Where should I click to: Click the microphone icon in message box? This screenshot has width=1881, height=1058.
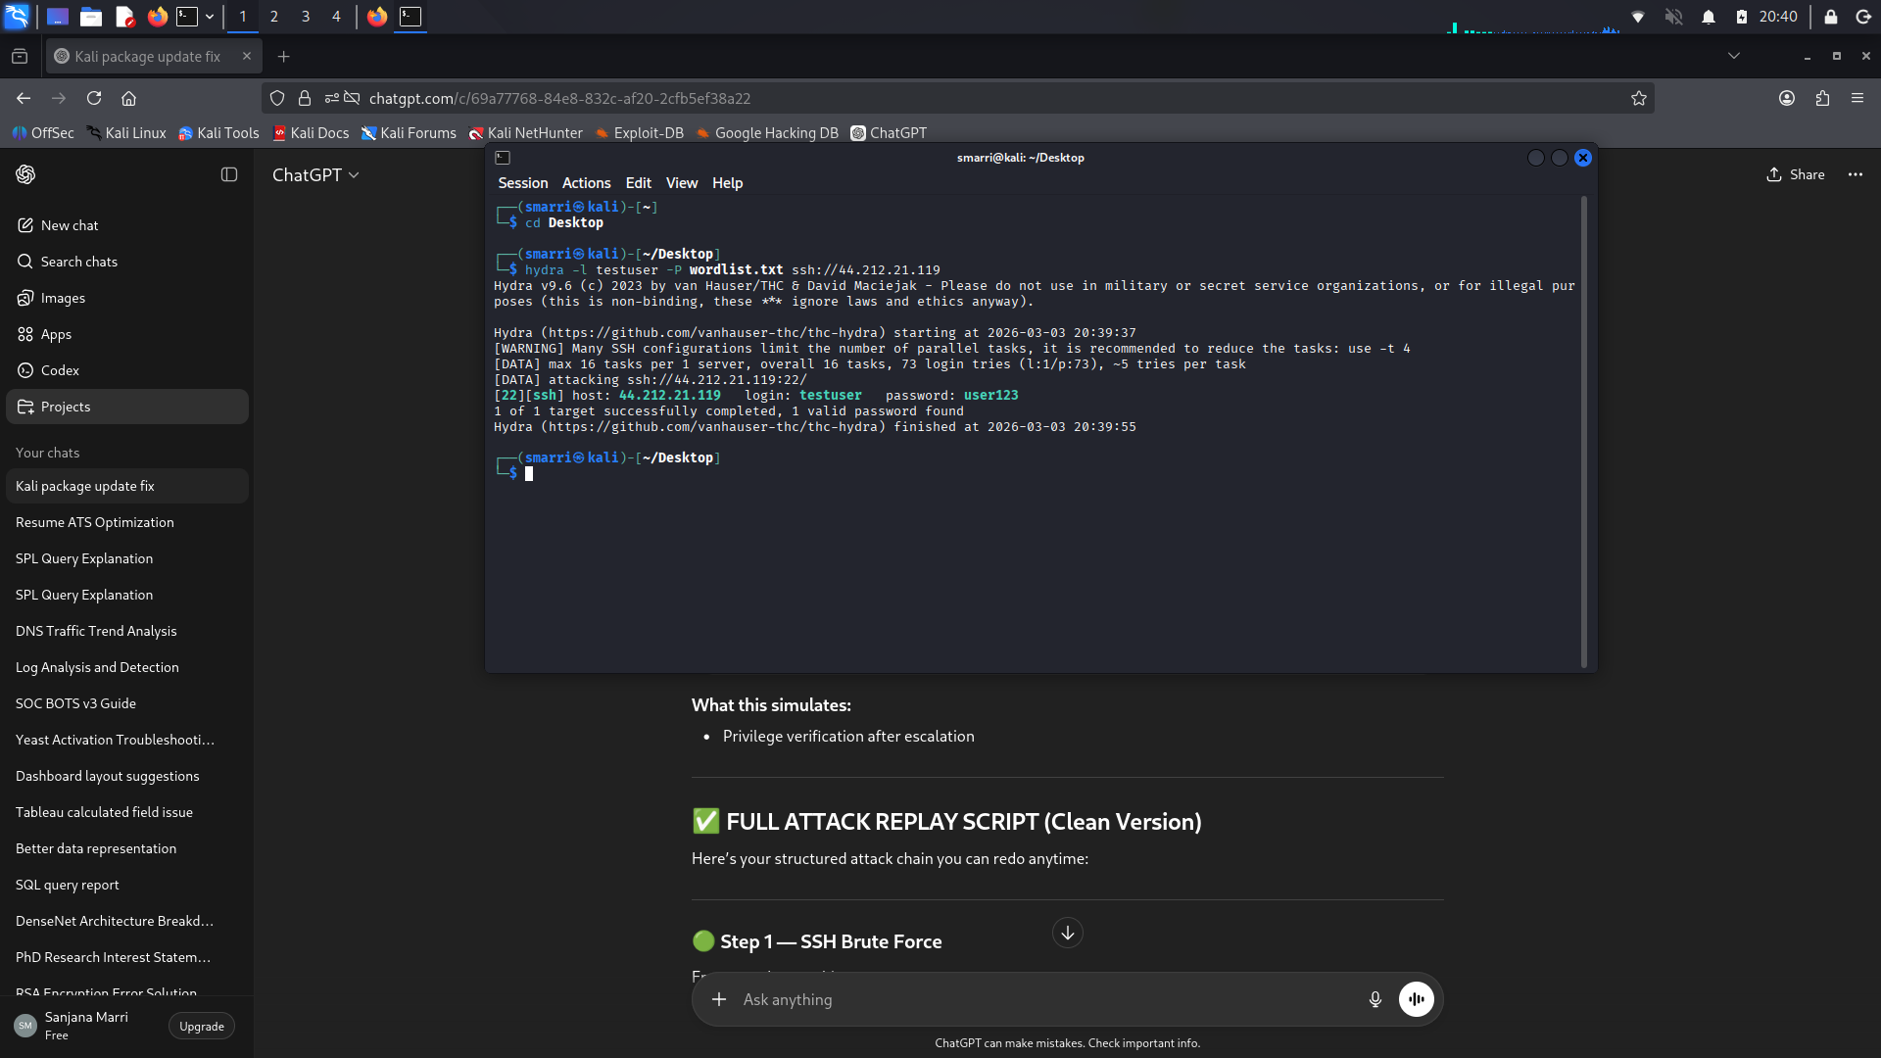pos(1375,999)
